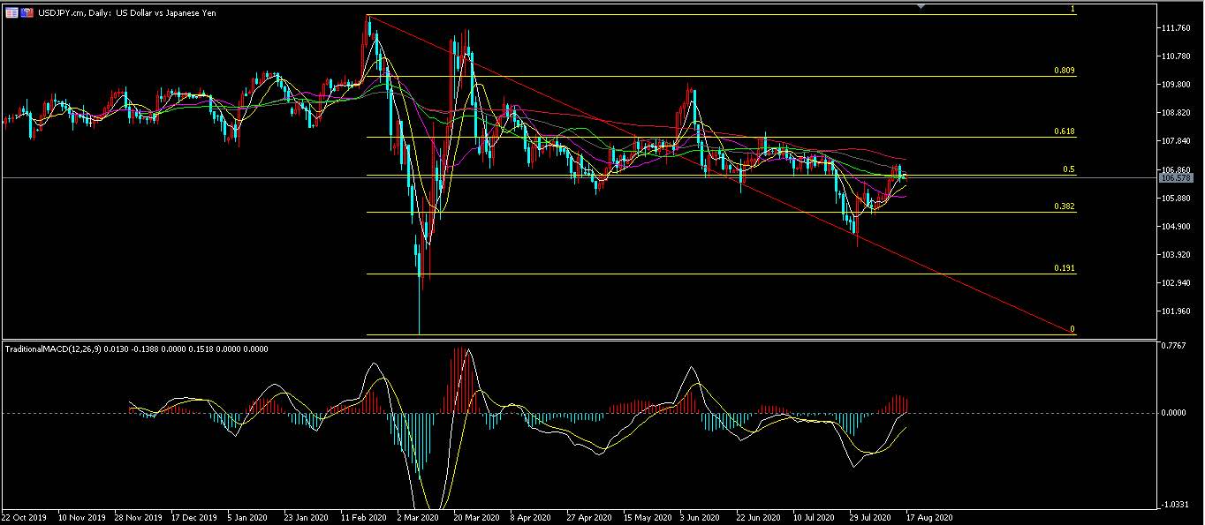Click the 108.820 price on the scale
1205x525 pixels.
click(x=1178, y=113)
